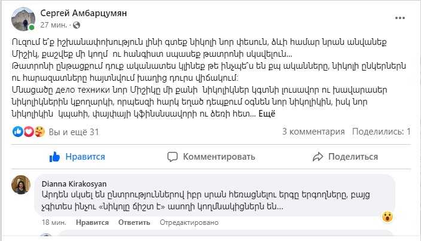Open Dianna Kirakosyan's avatar

[x=22, y=185]
